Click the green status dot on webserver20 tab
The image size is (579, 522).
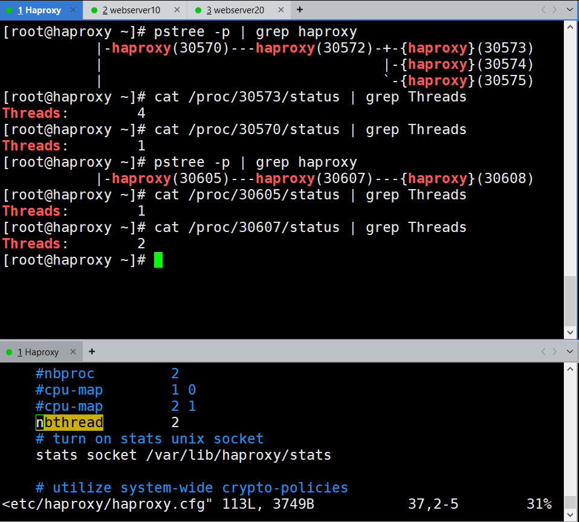[198, 10]
